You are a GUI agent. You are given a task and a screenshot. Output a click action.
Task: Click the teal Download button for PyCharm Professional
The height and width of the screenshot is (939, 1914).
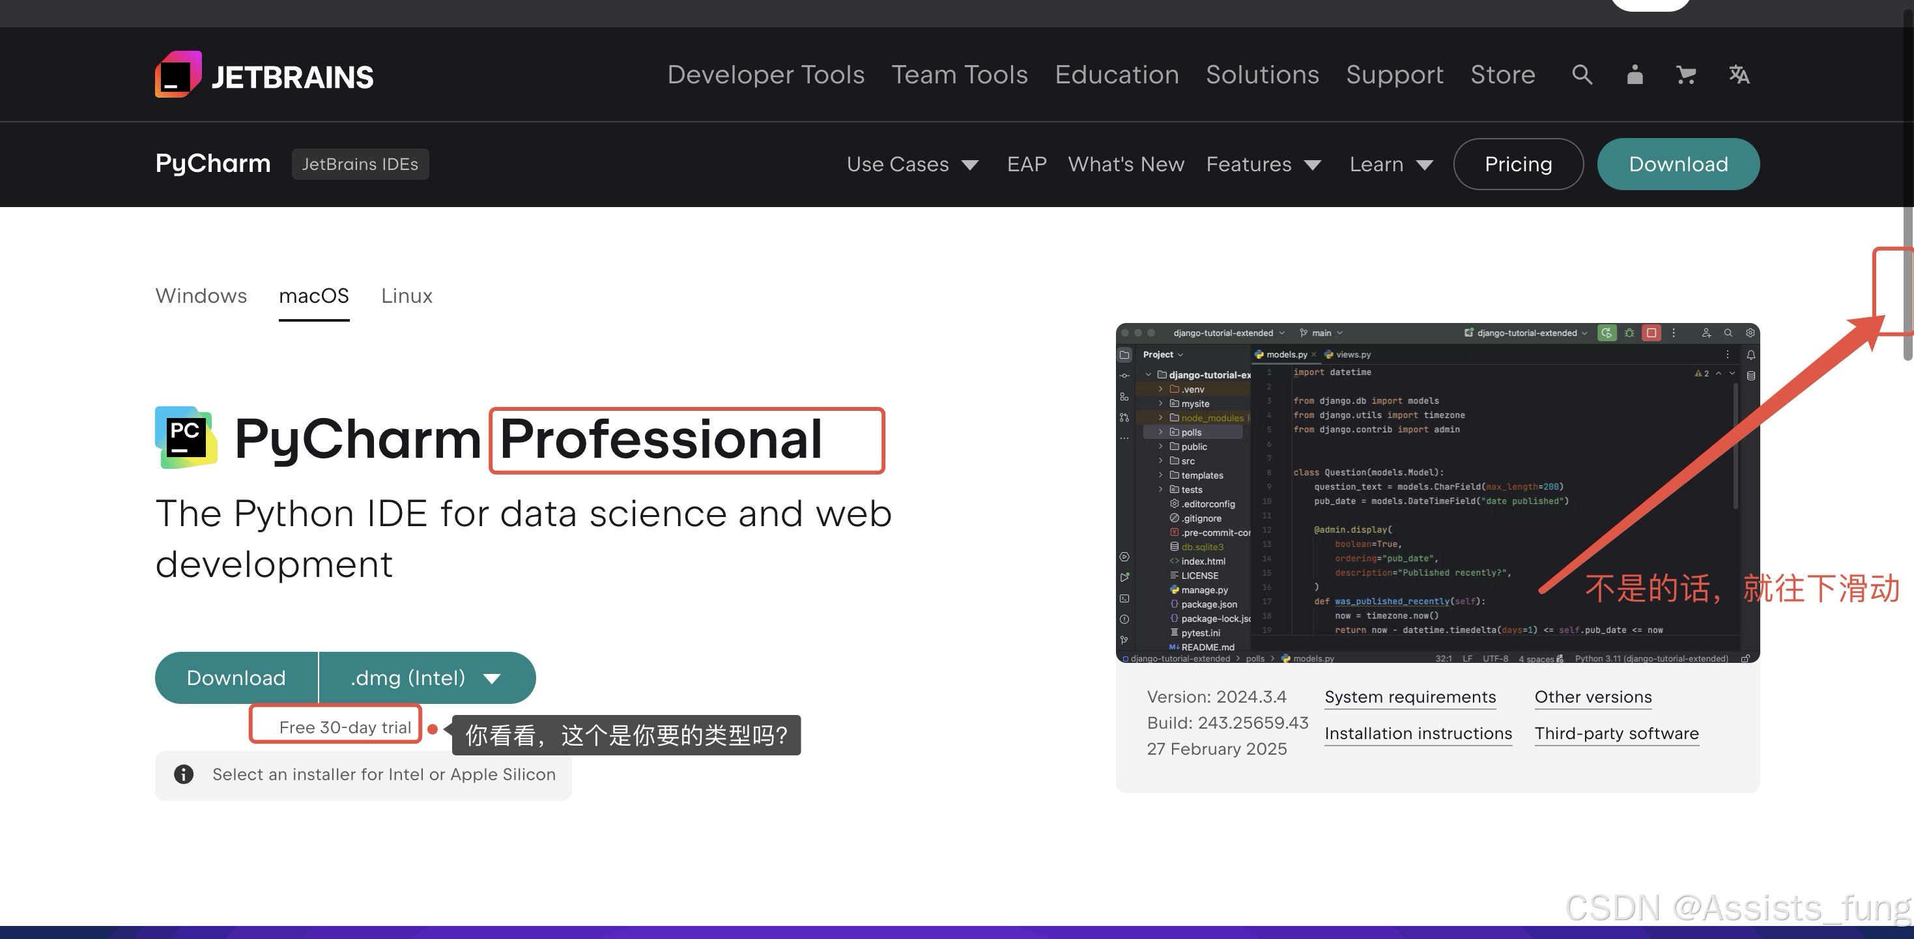[x=236, y=677]
